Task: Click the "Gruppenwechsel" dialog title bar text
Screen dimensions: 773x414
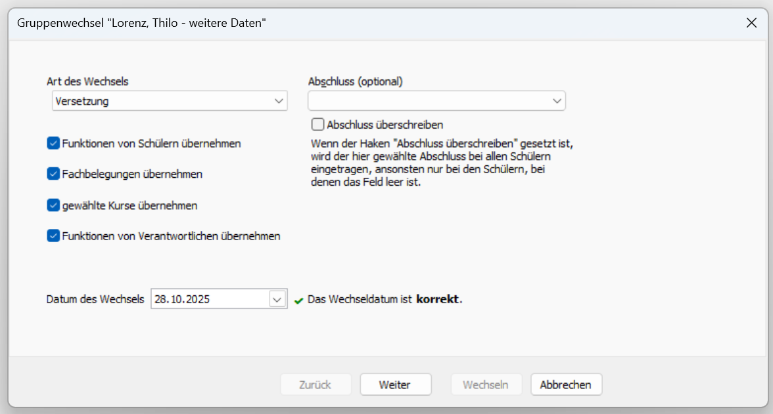Action: click(141, 23)
